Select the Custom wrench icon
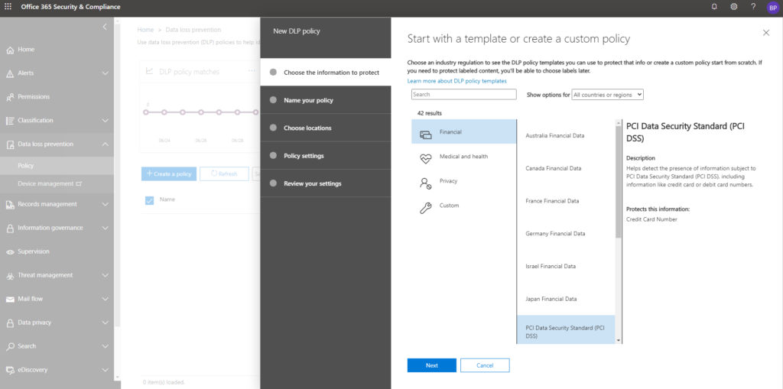Screen dimensions: 783x389 425,208
